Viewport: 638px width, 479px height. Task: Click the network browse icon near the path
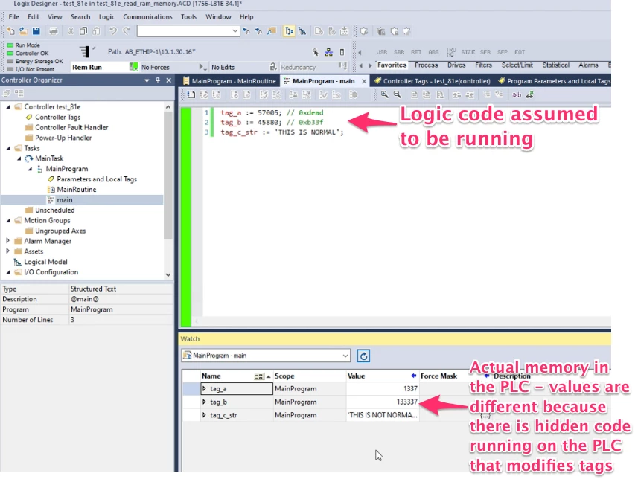[x=328, y=52]
